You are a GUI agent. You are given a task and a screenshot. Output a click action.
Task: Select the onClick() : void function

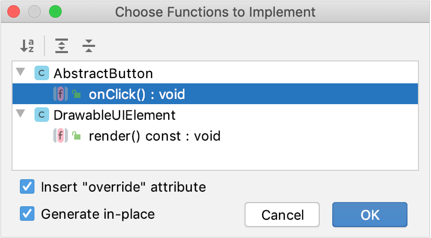click(137, 94)
